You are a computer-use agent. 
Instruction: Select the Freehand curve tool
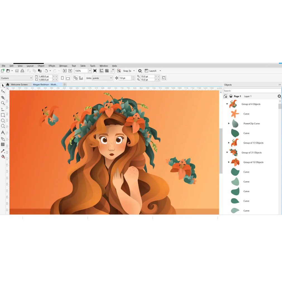click(x=3, y=109)
